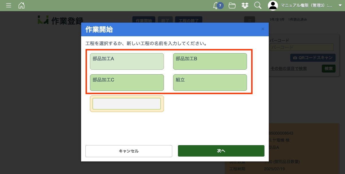Click the QRコードスキャン button
This screenshot has height=174, width=345.
pyautogui.click(x=313, y=58)
